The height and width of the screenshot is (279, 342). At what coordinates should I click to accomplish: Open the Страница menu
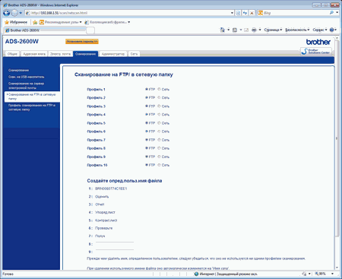coord(273,30)
